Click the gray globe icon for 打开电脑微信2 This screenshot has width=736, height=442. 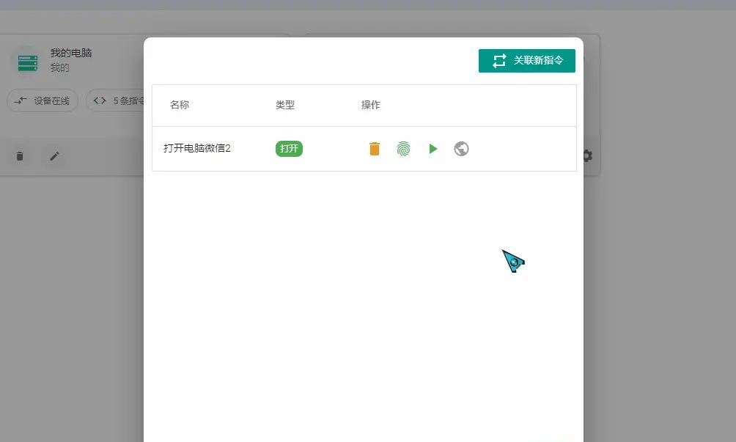[x=461, y=148]
